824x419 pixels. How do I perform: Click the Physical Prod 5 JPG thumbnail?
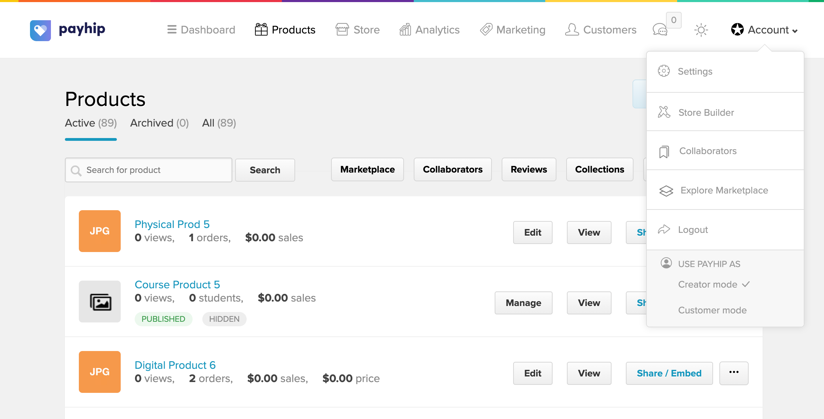point(100,231)
